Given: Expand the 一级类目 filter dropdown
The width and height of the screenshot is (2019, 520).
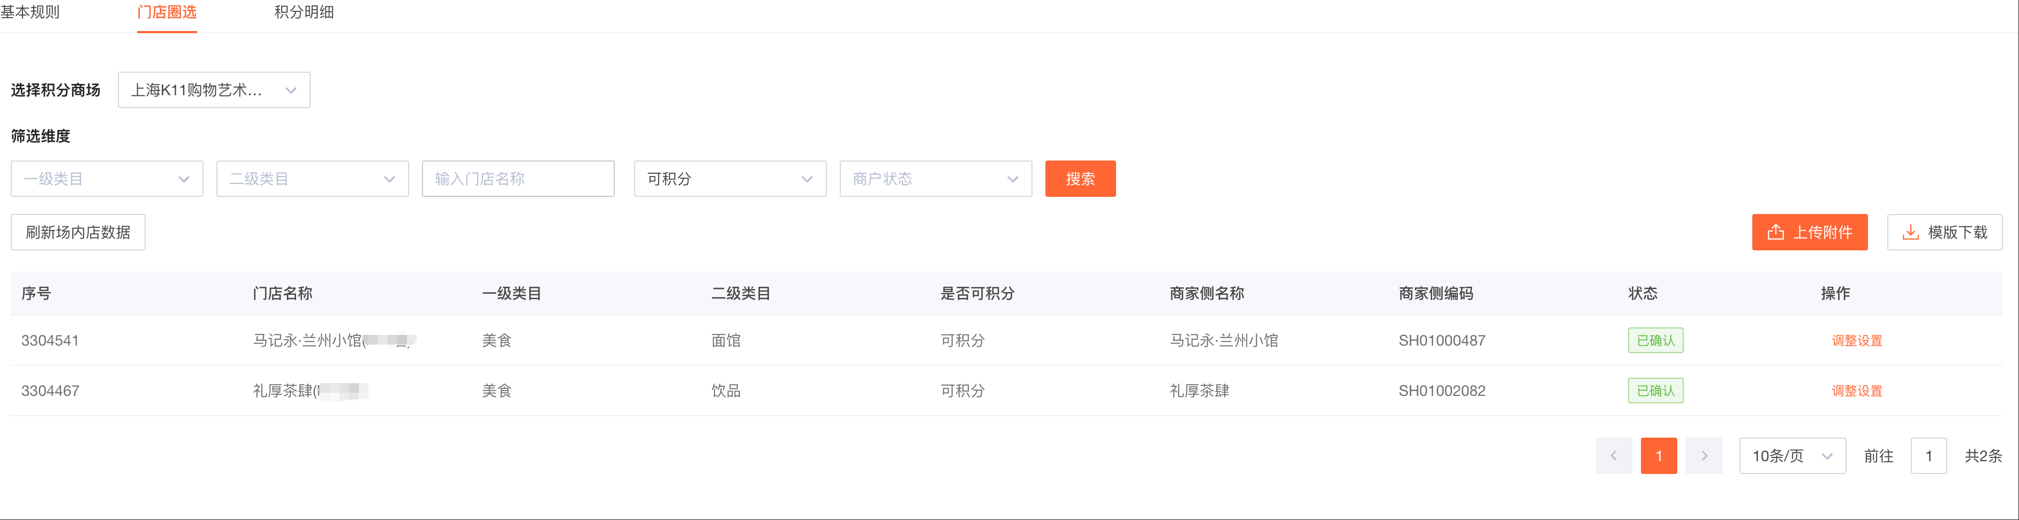Looking at the screenshot, I should coord(107,179).
